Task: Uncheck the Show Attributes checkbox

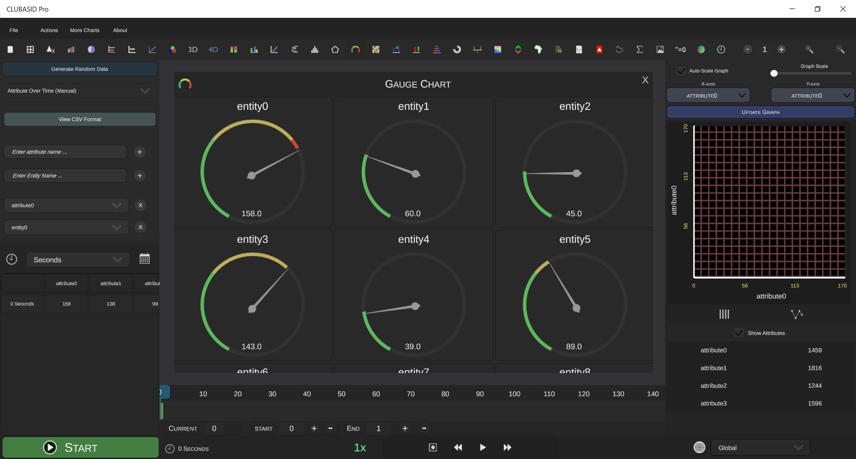Action: click(x=738, y=333)
